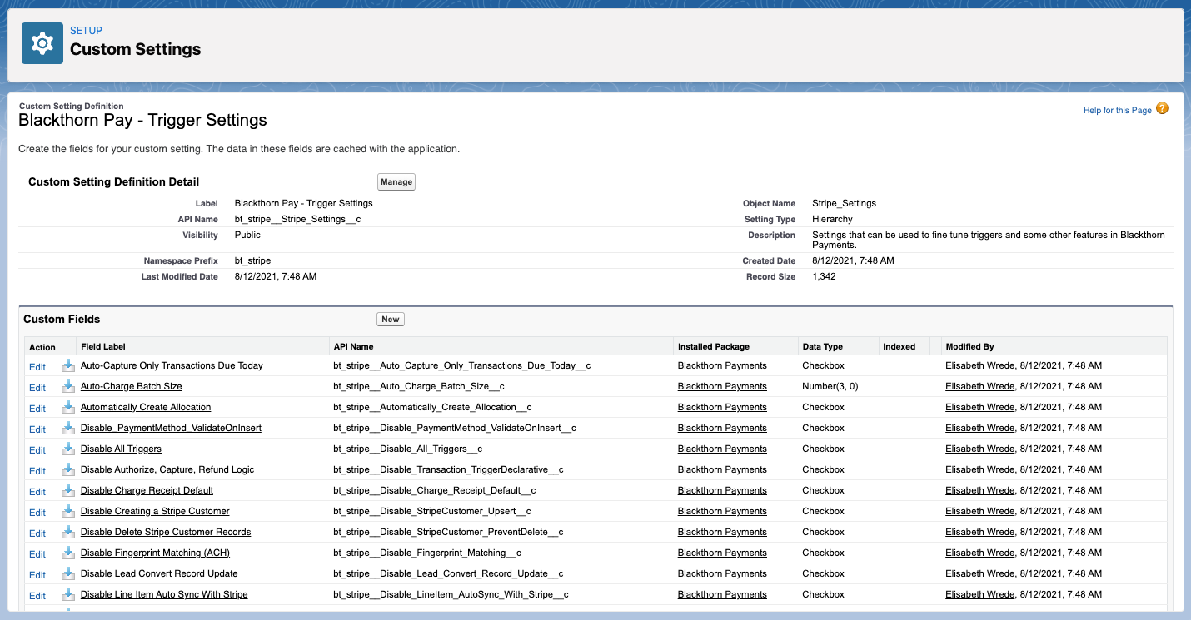
Task: Click download icon for Automatically Create Allocation row
Action: click(x=67, y=407)
